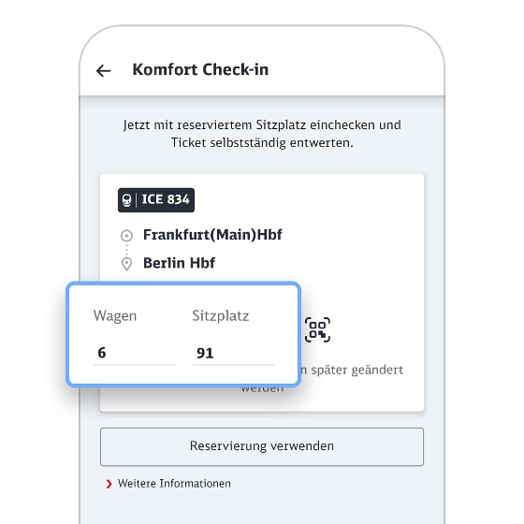Click the dotted route line between stations

pyautogui.click(x=126, y=249)
